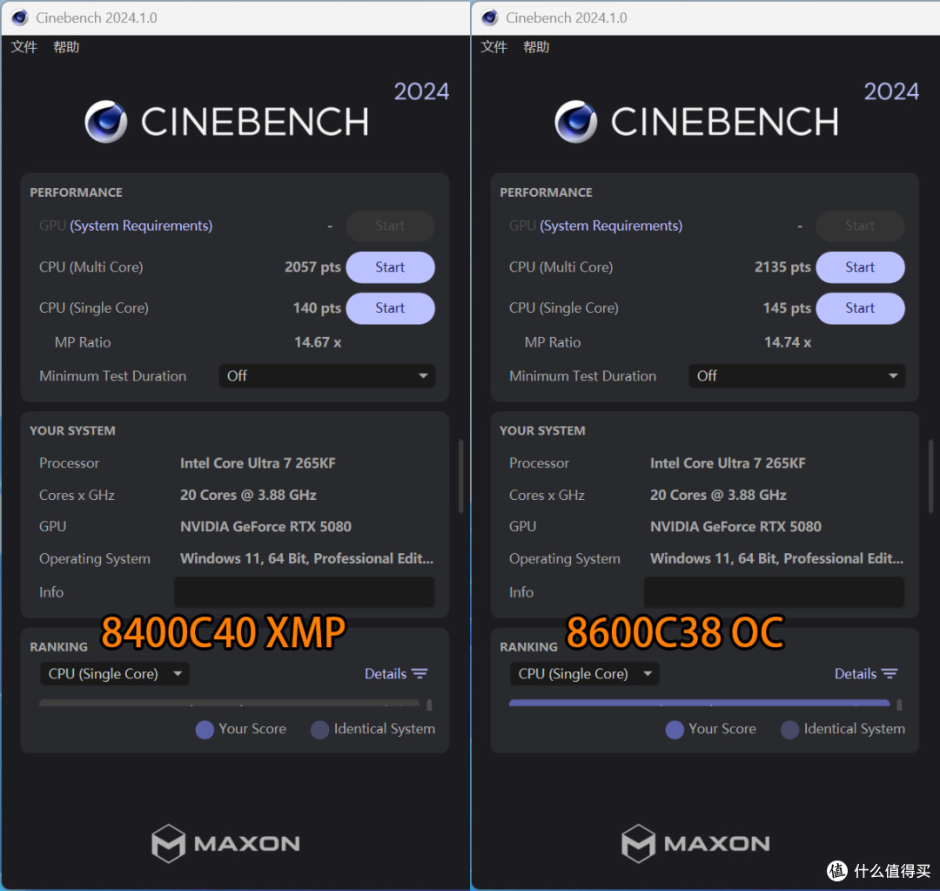Show ranking Details in left window
Image resolution: width=940 pixels, height=891 pixels.
[396, 674]
